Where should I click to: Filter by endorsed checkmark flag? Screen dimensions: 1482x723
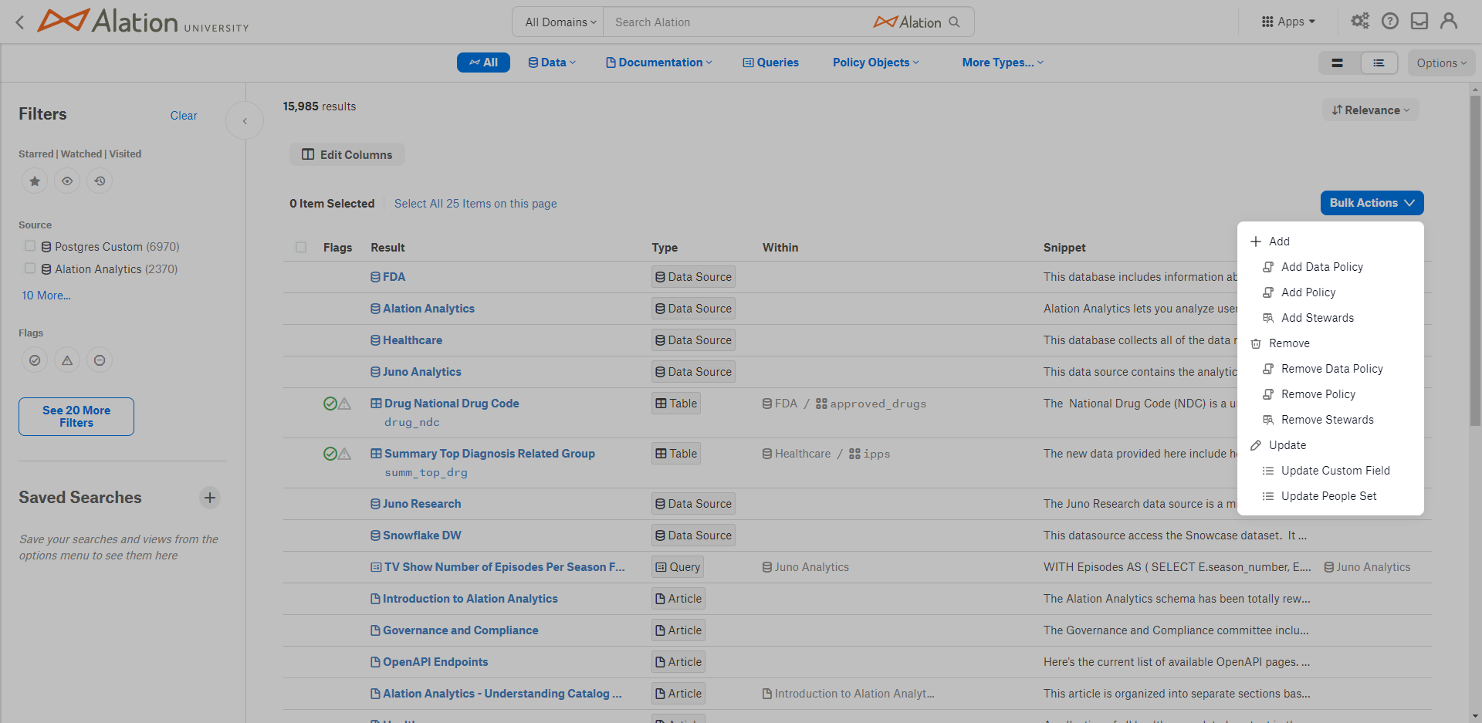[35, 360]
